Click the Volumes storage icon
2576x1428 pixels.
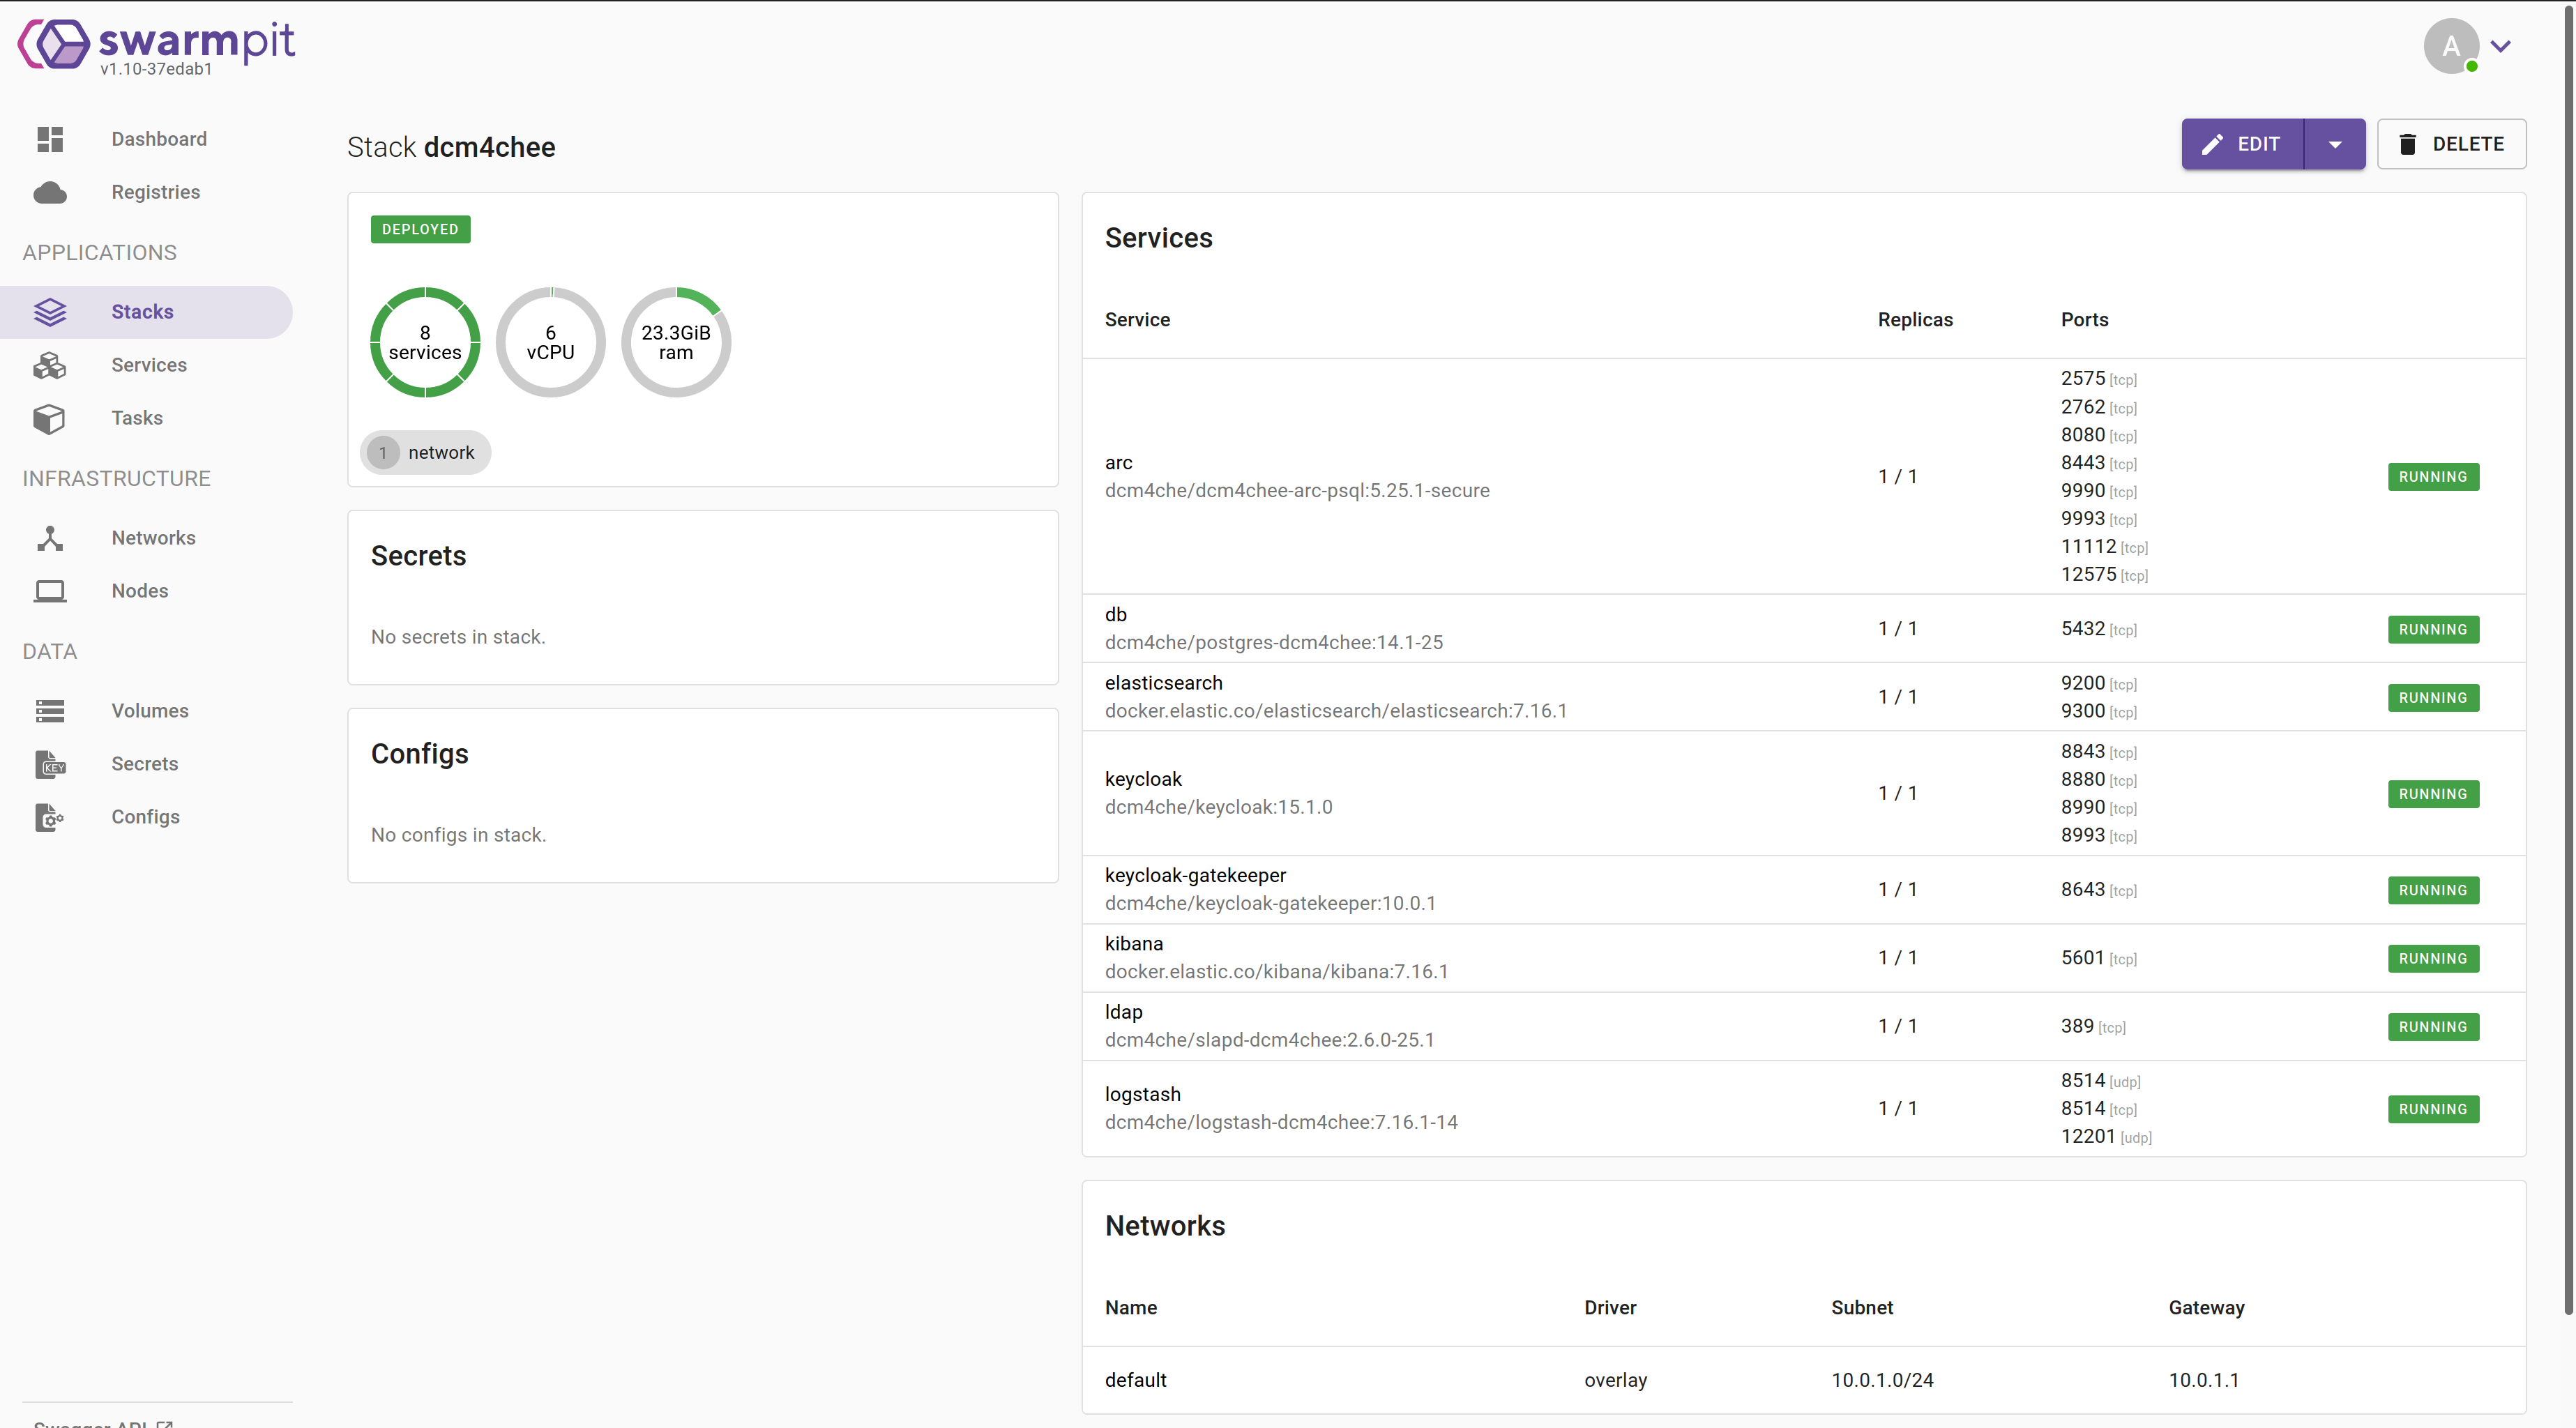(50, 711)
